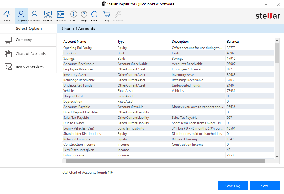
Task: Select the Direct Deposit Liabilities row
Action: 168,112
